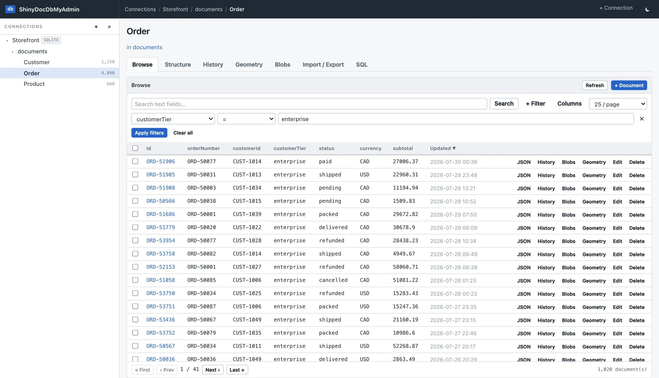Focus the Search text fields input
Image resolution: width=659 pixels, height=378 pixels.
point(309,104)
